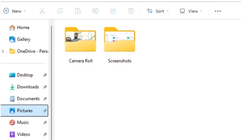
Task: Click the Share icon in toolbar
Action: pos(113,11)
